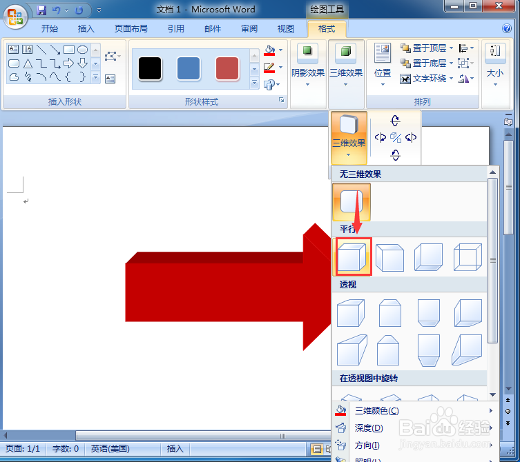The height and width of the screenshot is (462, 520).
Task: Save document with the floppy disk icon
Action: 41,10
